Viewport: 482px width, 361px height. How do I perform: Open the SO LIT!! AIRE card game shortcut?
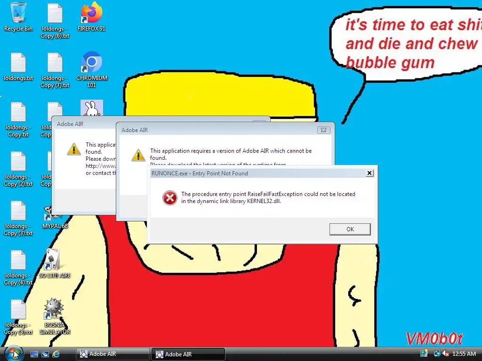pos(55,264)
